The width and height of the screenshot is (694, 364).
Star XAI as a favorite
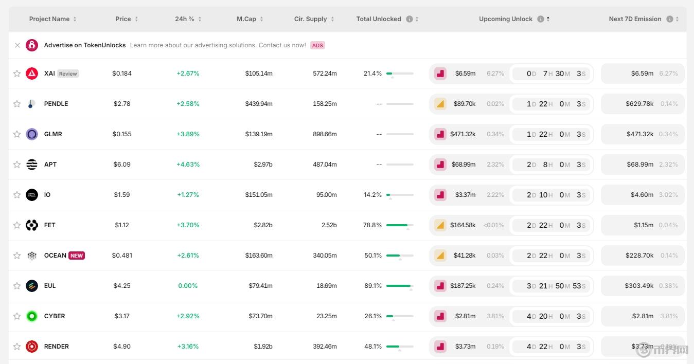pyautogui.click(x=17, y=74)
